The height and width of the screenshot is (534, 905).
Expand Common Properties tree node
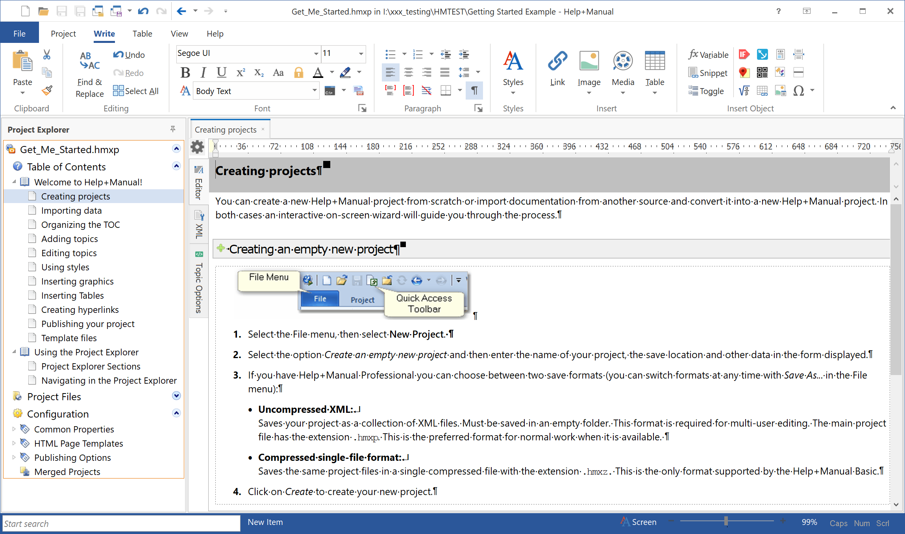[14, 429]
